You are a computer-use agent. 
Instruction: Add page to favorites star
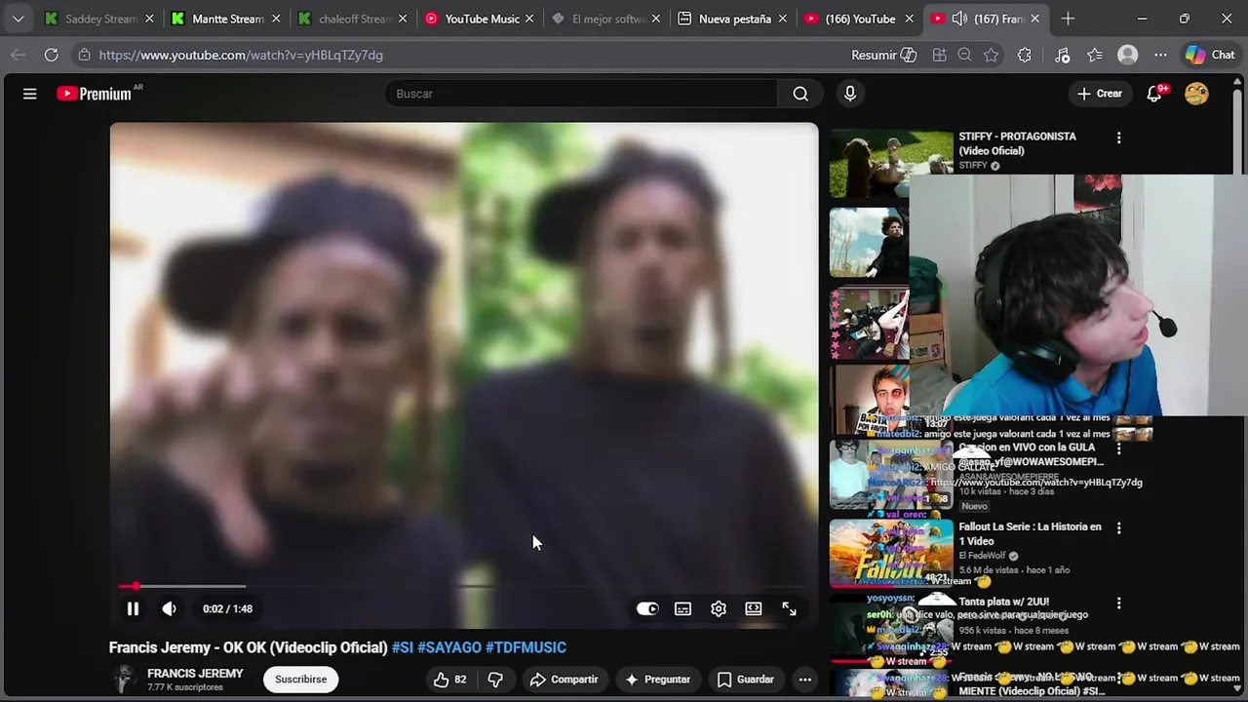pos(992,56)
